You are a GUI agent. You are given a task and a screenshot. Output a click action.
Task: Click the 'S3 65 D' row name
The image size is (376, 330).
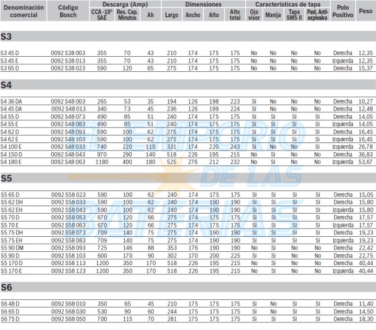coord(10,68)
